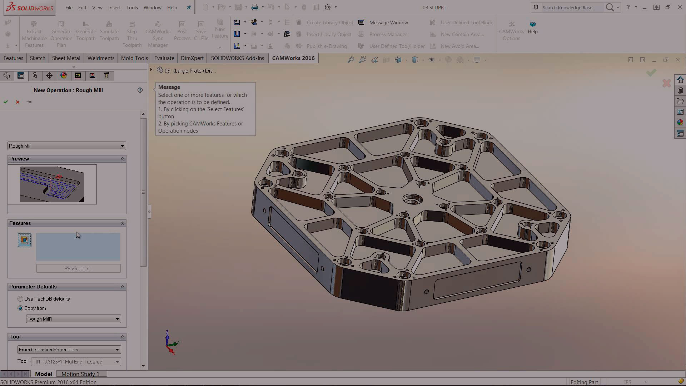The height and width of the screenshot is (386, 686).
Task: Collapse the Parameter Defaults section
Action: [x=122, y=287]
